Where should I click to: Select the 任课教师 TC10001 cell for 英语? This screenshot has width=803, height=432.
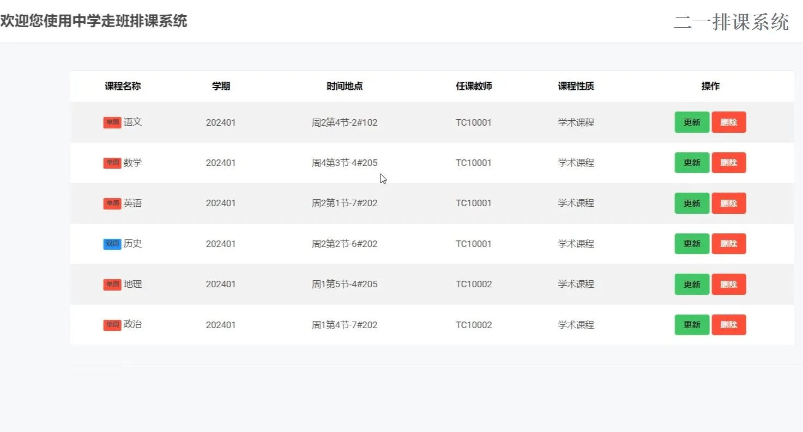474,203
